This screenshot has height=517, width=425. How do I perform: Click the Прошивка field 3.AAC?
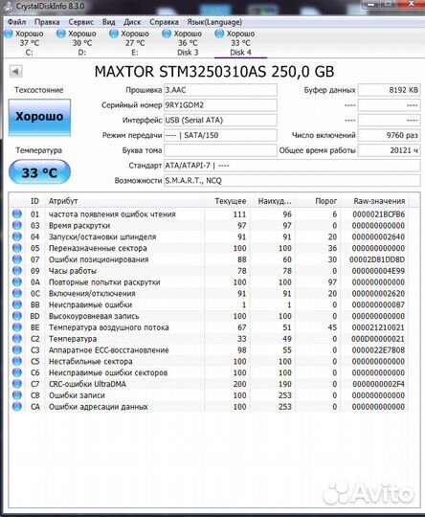pos(220,90)
